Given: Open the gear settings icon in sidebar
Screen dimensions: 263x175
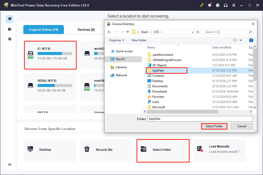Looking at the screenshot, I should (x=10, y=39).
